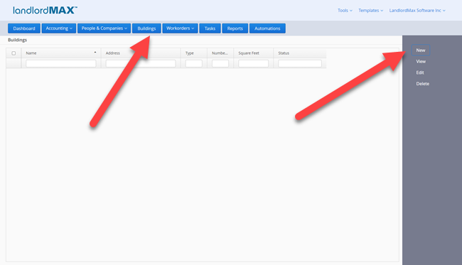Open the Dashboard tab
The width and height of the screenshot is (462, 265).
tap(24, 28)
